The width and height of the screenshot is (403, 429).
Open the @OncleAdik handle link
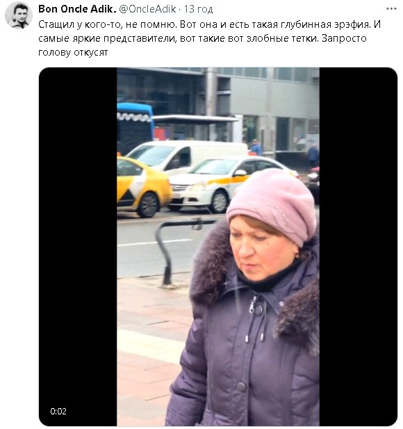(x=147, y=9)
